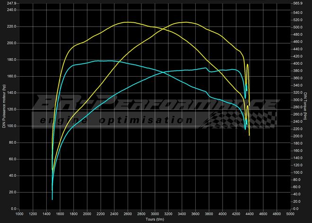
Task: Click 0.0 on the hp power axis
Action: 14,209
